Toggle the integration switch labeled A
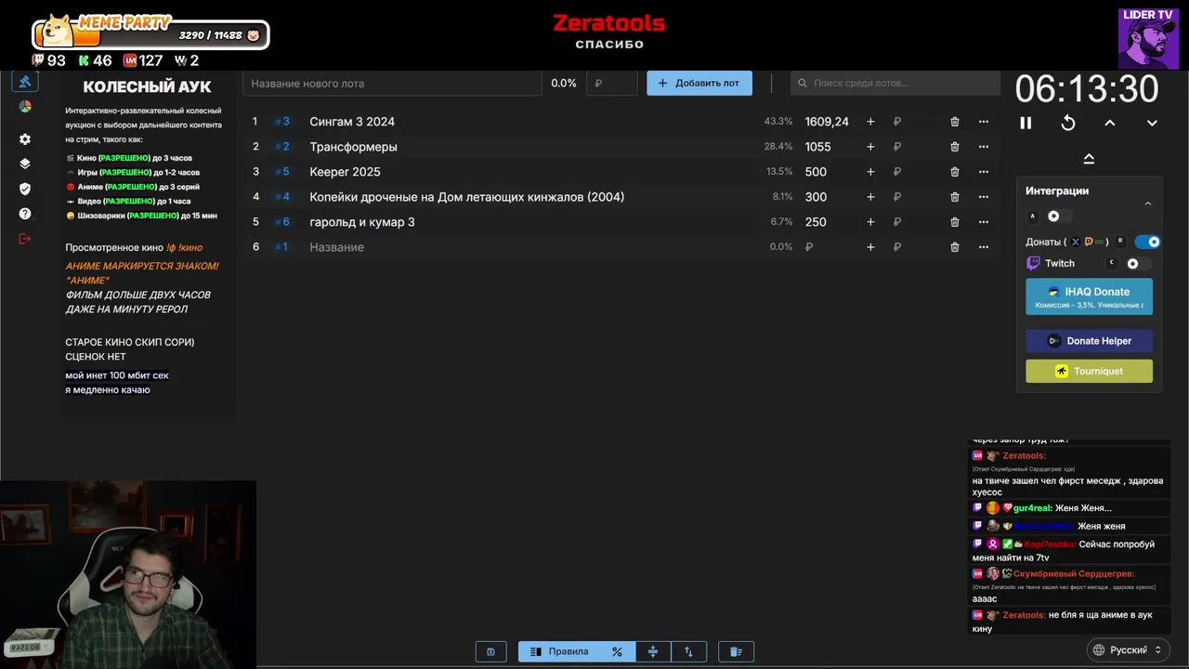 click(x=1058, y=216)
